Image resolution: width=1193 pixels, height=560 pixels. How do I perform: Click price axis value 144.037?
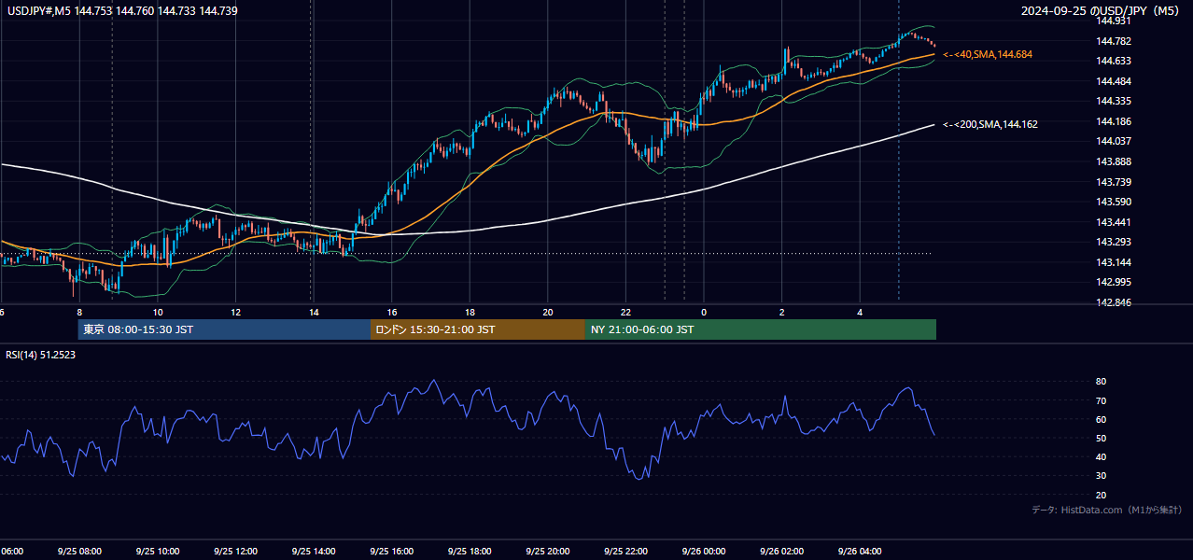click(x=1115, y=142)
